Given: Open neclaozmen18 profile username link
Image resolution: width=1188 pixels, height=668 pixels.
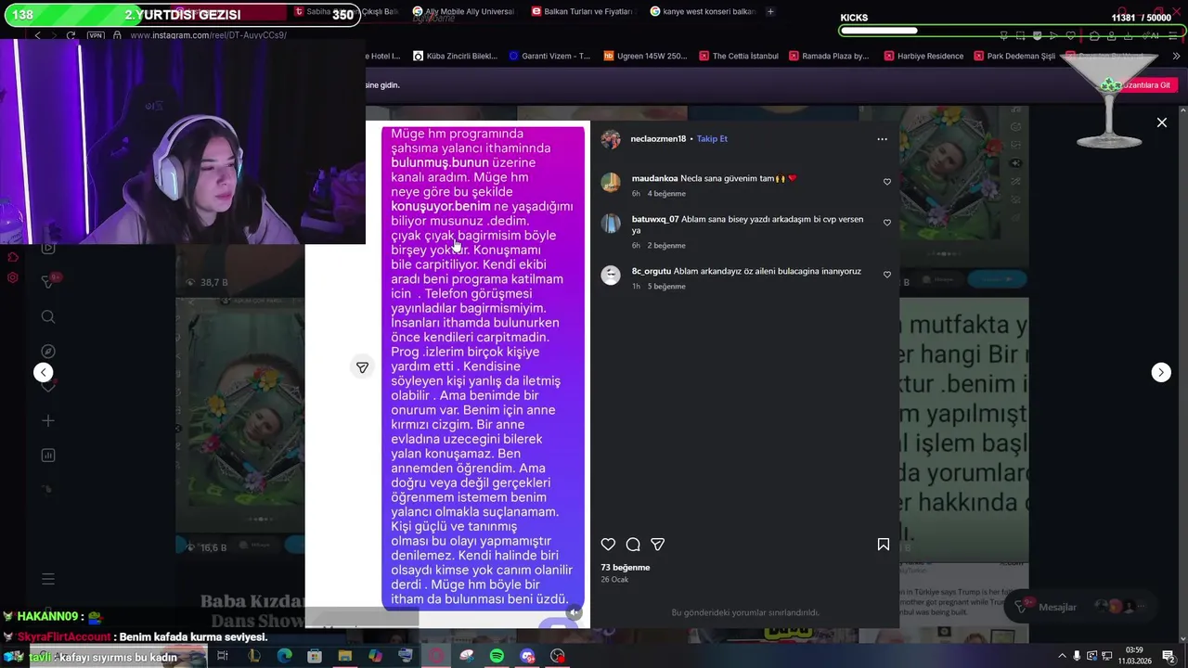Looking at the screenshot, I should pyautogui.click(x=658, y=139).
